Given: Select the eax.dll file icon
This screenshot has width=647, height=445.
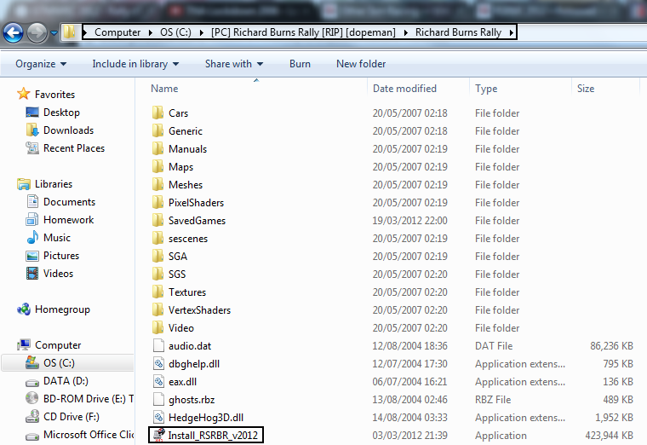Looking at the screenshot, I should pyautogui.click(x=158, y=381).
